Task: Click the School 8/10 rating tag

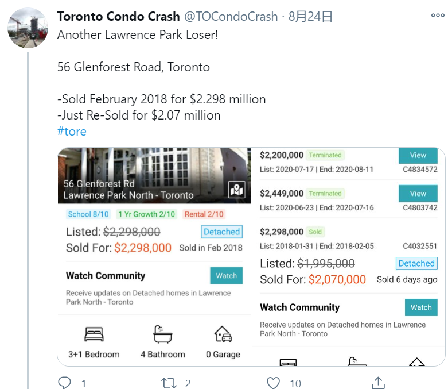Action: click(x=88, y=214)
